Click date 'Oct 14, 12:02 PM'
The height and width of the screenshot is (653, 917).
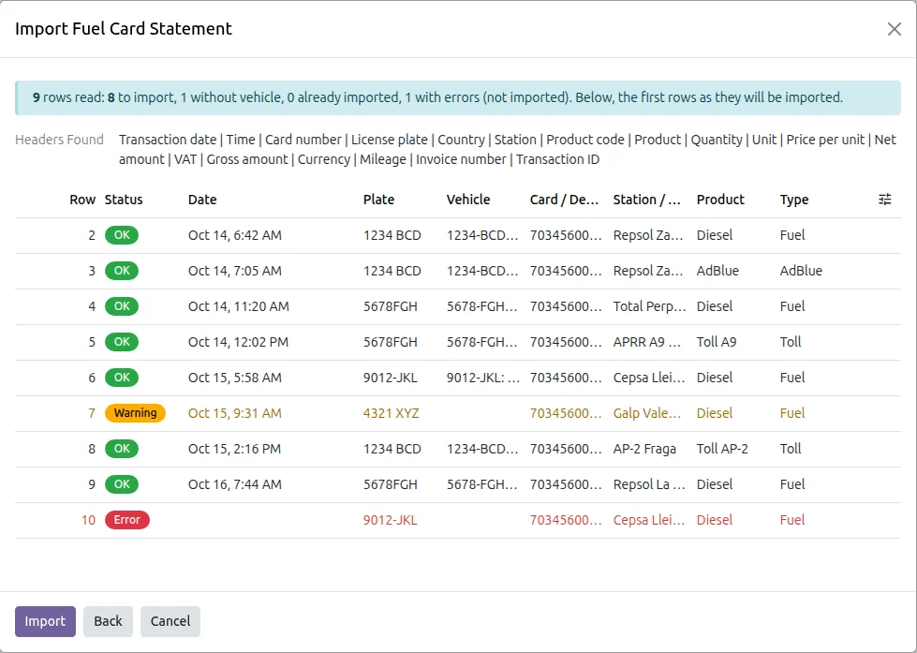point(238,342)
